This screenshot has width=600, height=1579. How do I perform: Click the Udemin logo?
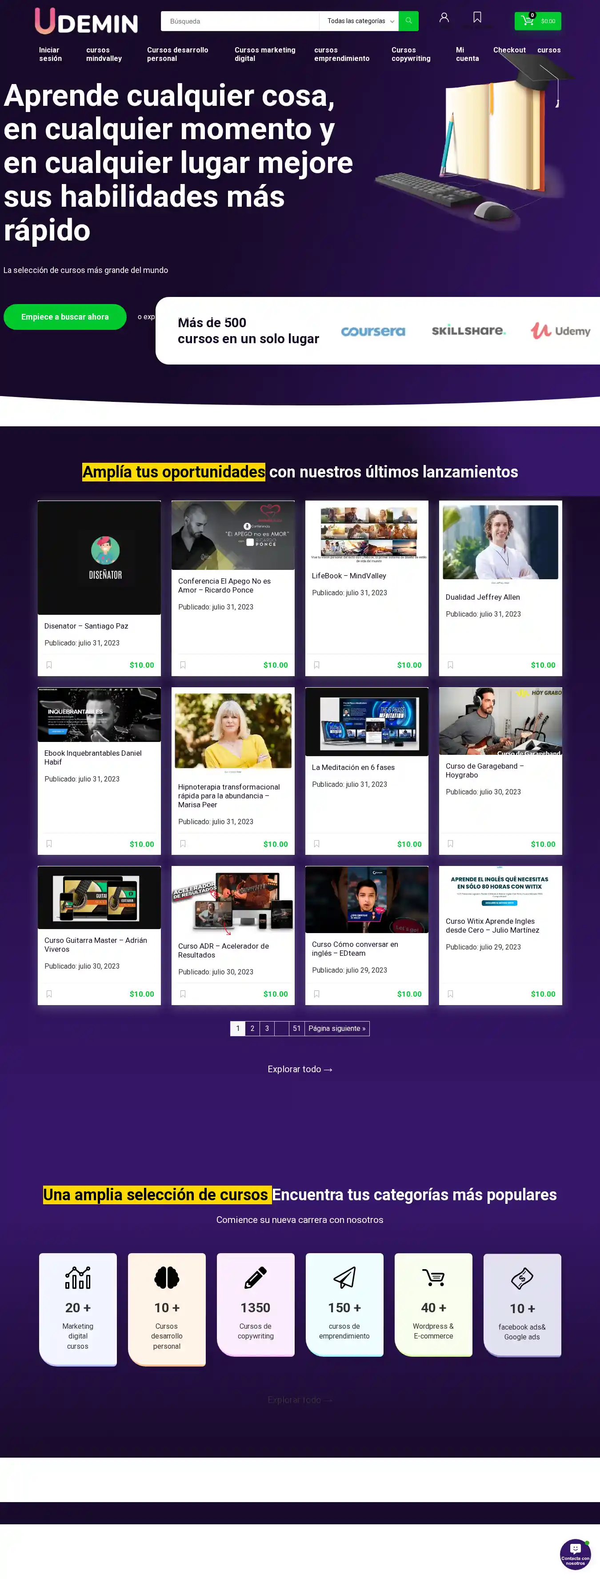coord(86,21)
